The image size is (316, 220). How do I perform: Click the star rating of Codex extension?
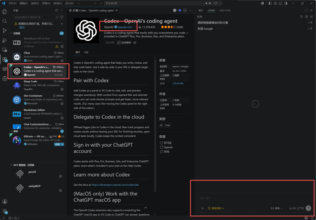coord(169,27)
